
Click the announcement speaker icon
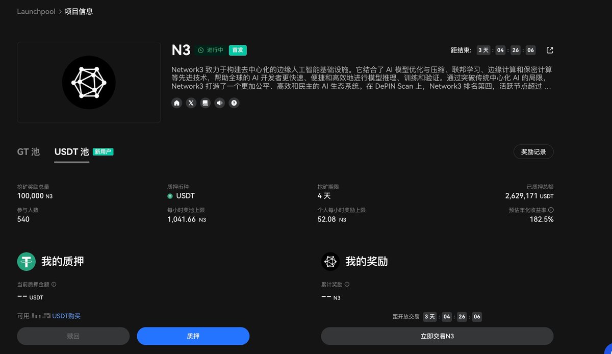[x=219, y=103]
